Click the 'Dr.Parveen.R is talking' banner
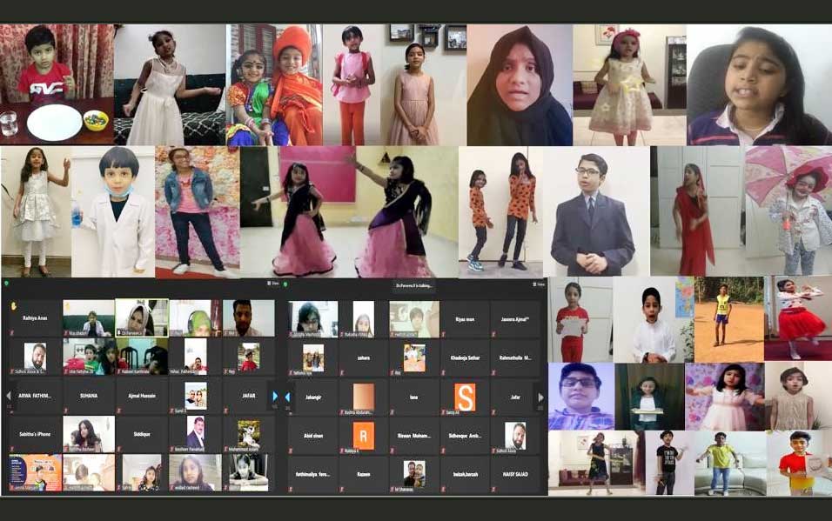 point(412,284)
